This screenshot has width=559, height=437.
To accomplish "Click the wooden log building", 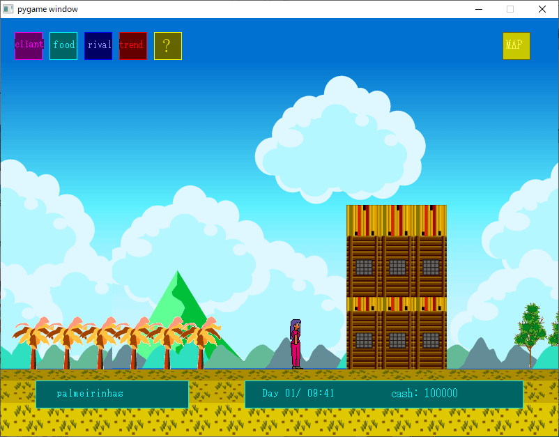I will pyautogui.click(x=397, y=287).
